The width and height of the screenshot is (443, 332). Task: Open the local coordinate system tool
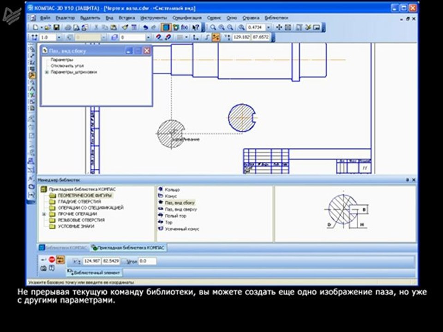tap(196, 37)
